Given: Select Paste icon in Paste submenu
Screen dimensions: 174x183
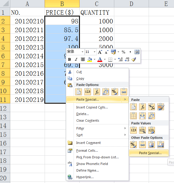Looking at the screenshot, I should (133, 107).
